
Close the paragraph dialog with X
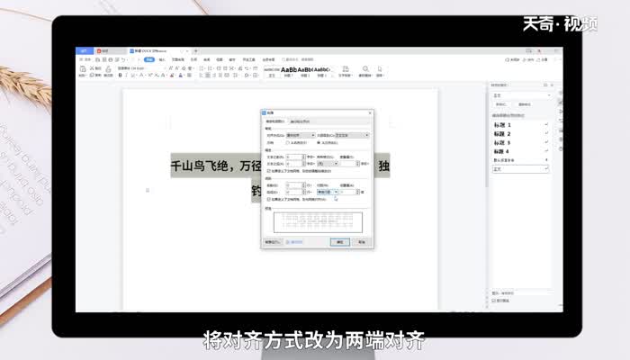[370, 112]
